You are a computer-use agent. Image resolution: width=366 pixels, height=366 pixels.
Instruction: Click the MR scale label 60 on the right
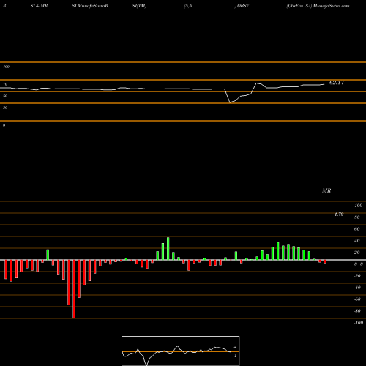(357, 229)
